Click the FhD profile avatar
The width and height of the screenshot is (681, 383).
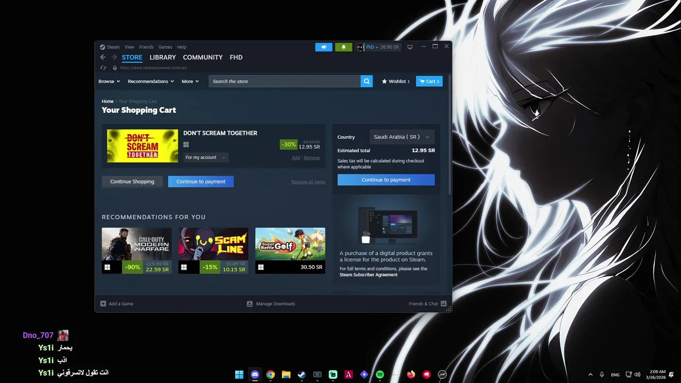click(x=360, y=47)
